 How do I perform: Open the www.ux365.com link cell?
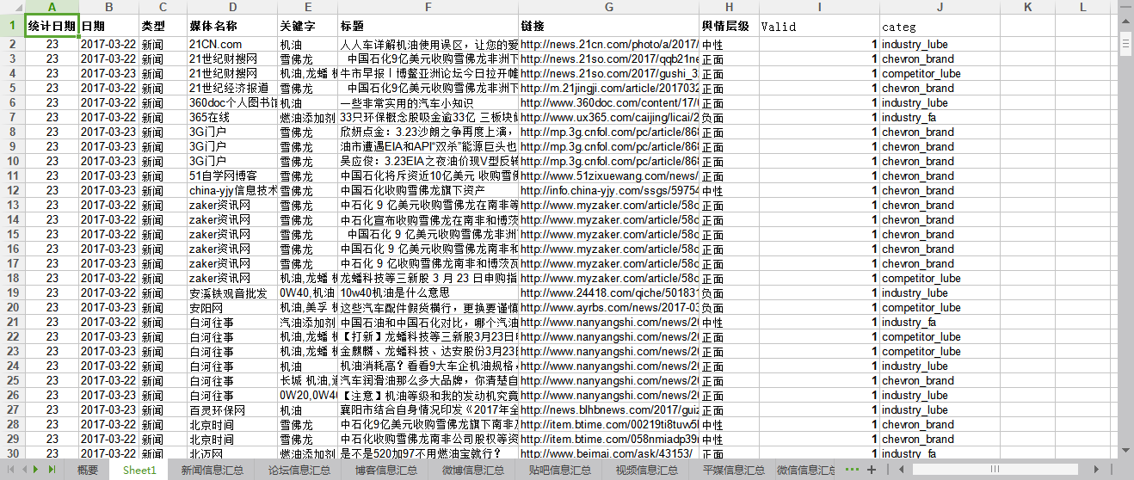pyautogui.click(x=609, y=117)
